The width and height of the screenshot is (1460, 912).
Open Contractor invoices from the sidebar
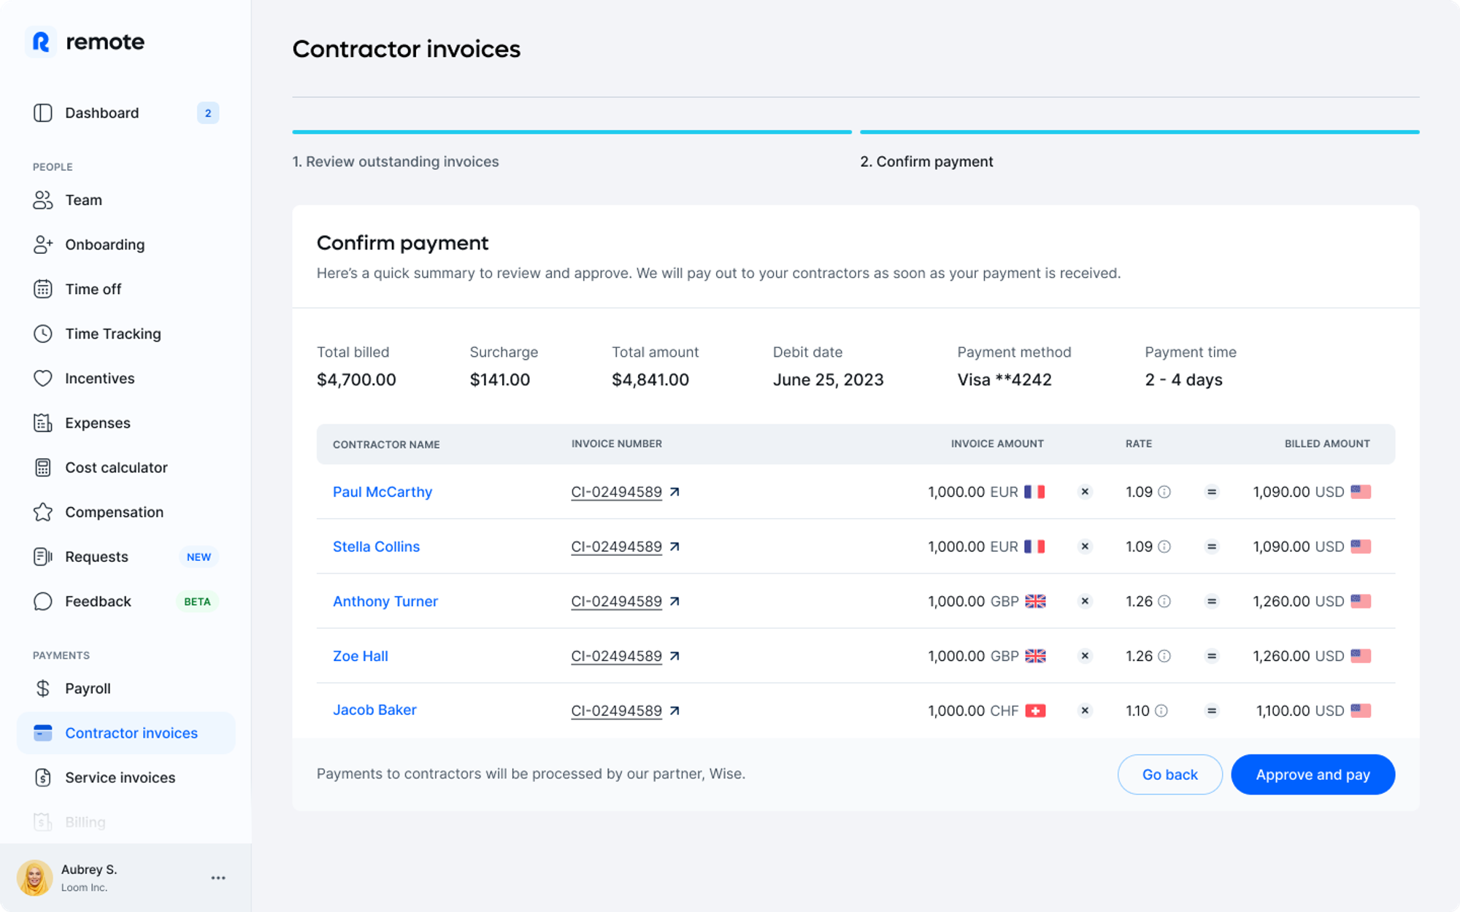[x=131, y=733]
